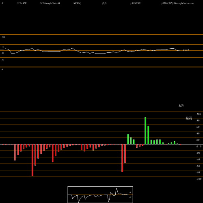Click the '-2' label in mini chart
The width and height of the screenshot is (203, 203).
point(130,197)
